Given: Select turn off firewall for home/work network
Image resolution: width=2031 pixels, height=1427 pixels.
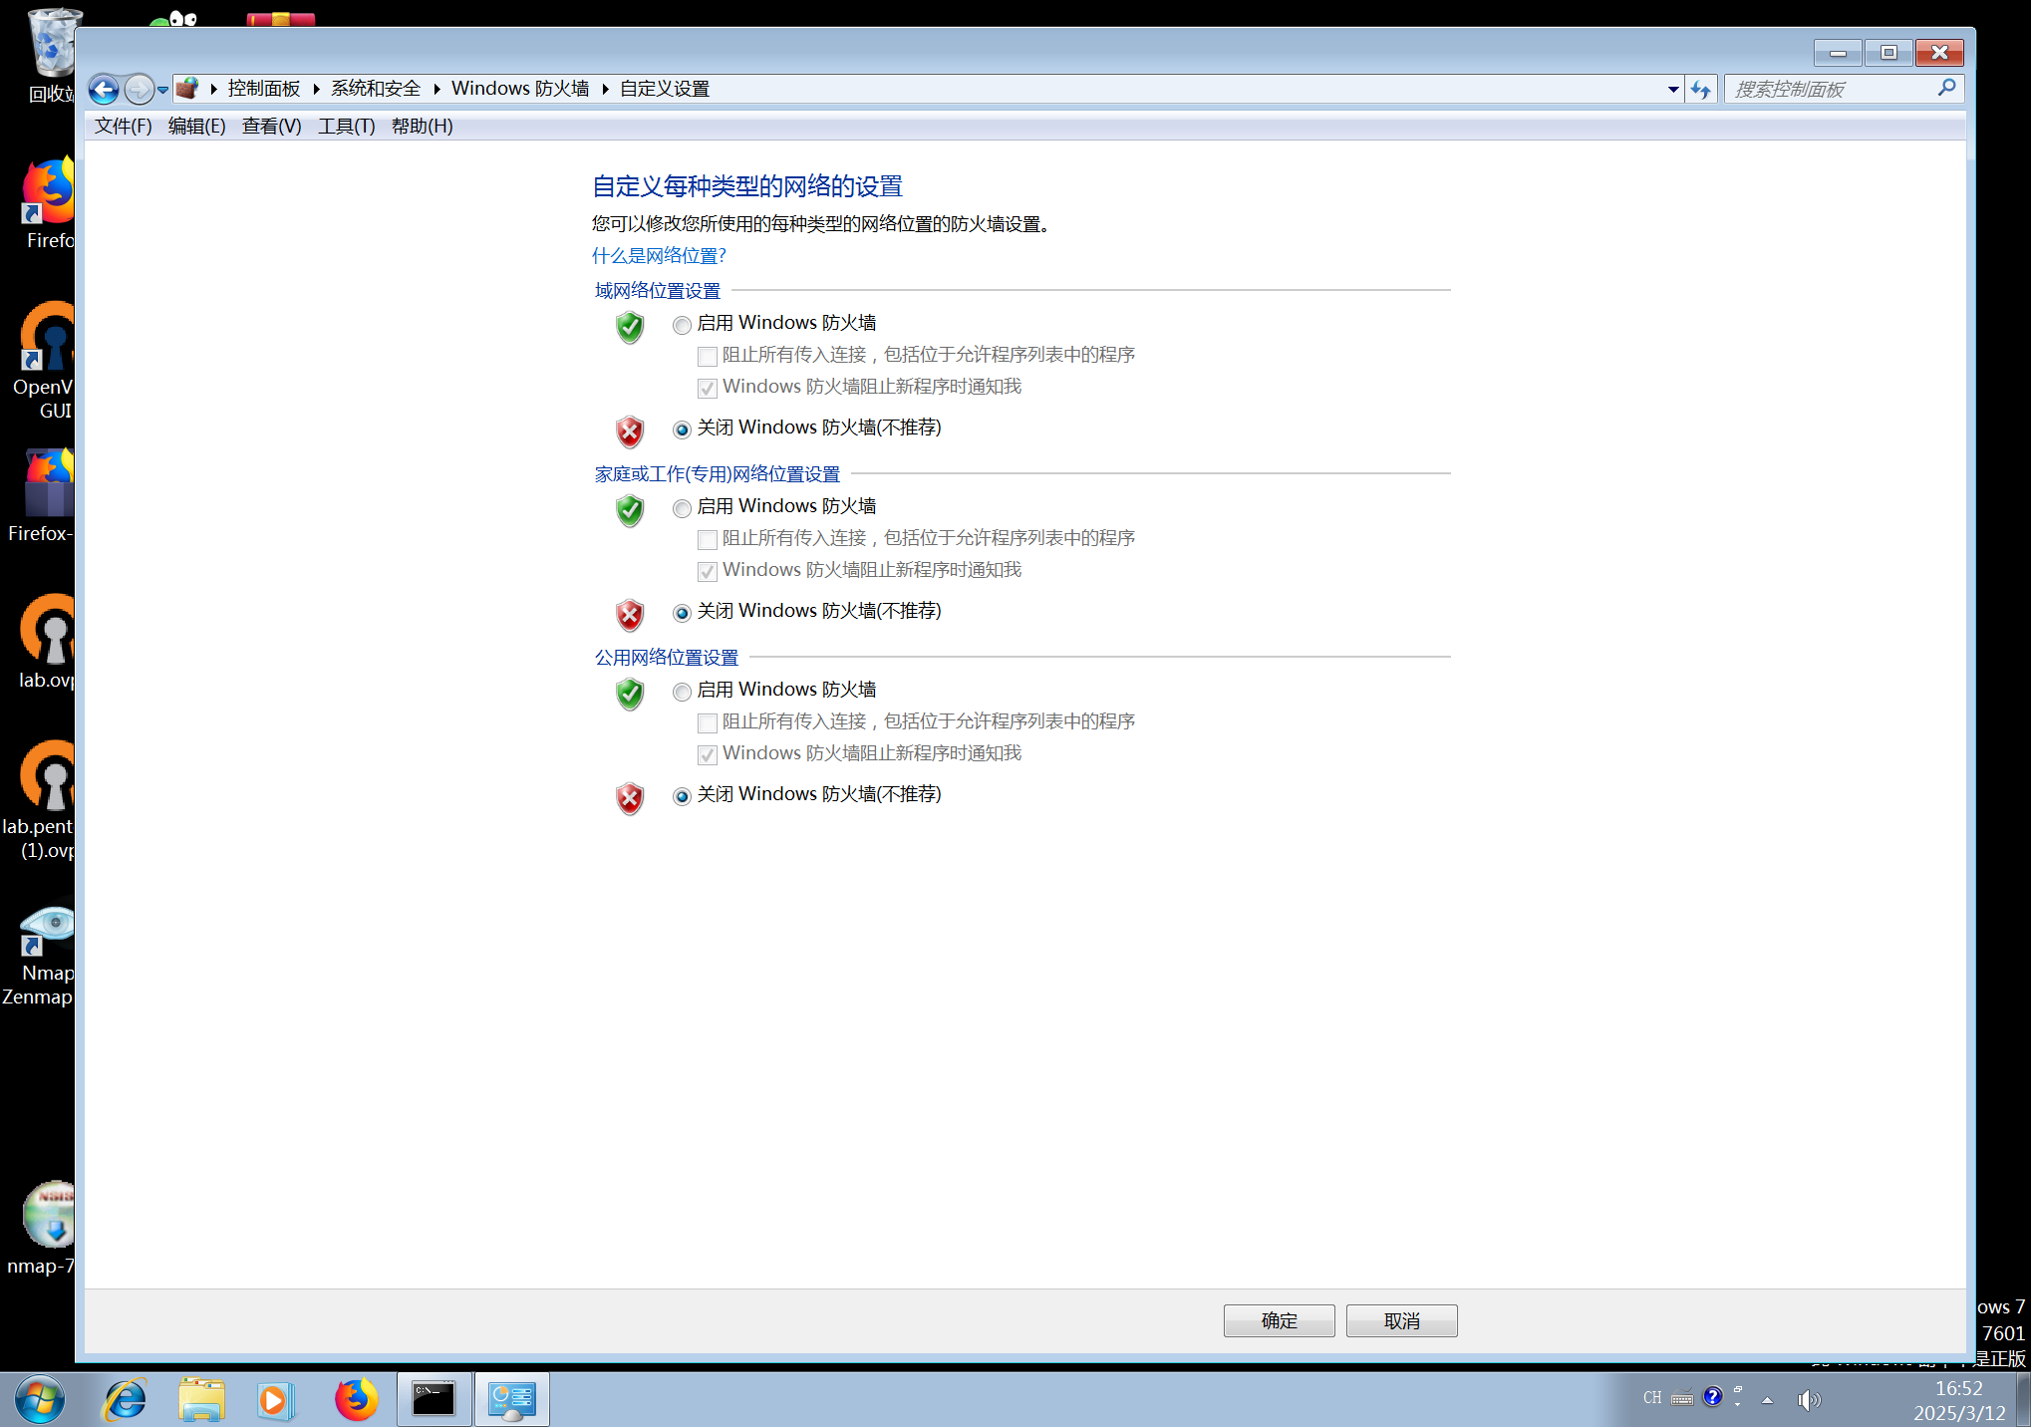Looking at the screenshot, I should 682,613.
